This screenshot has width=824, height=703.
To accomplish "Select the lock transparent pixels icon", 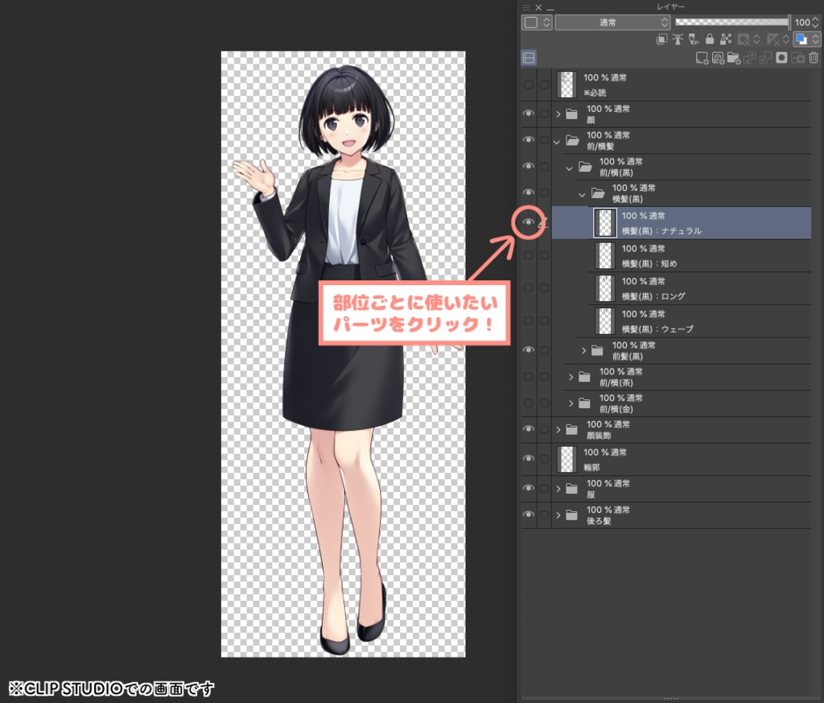I will [x=725, y=39].
